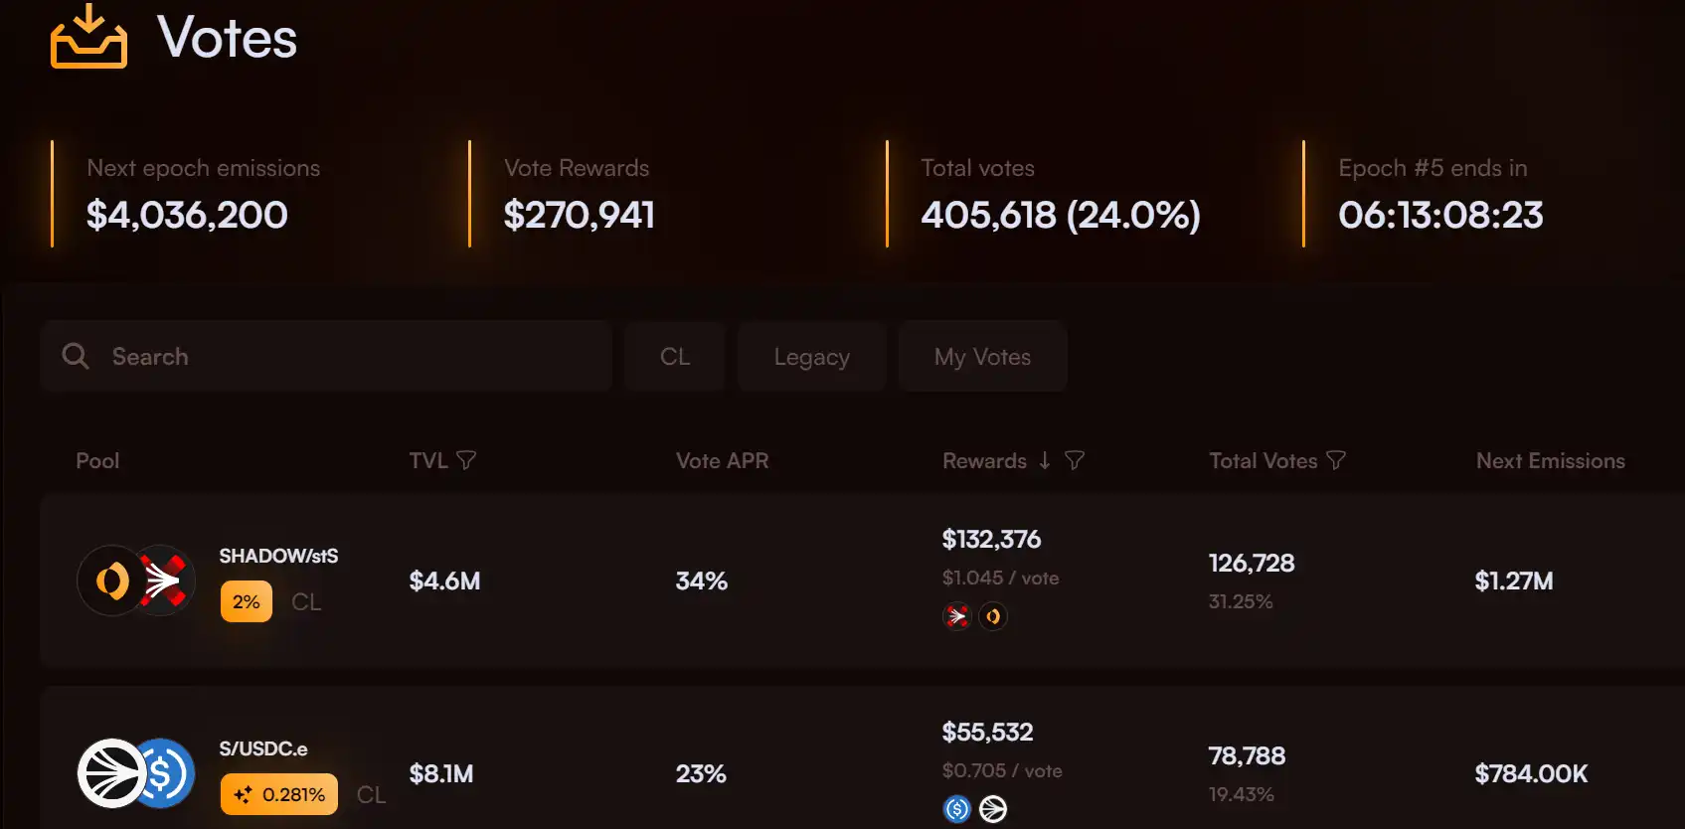Sort by the Rewards column header

pyautogui.click(x=984, y=460)
